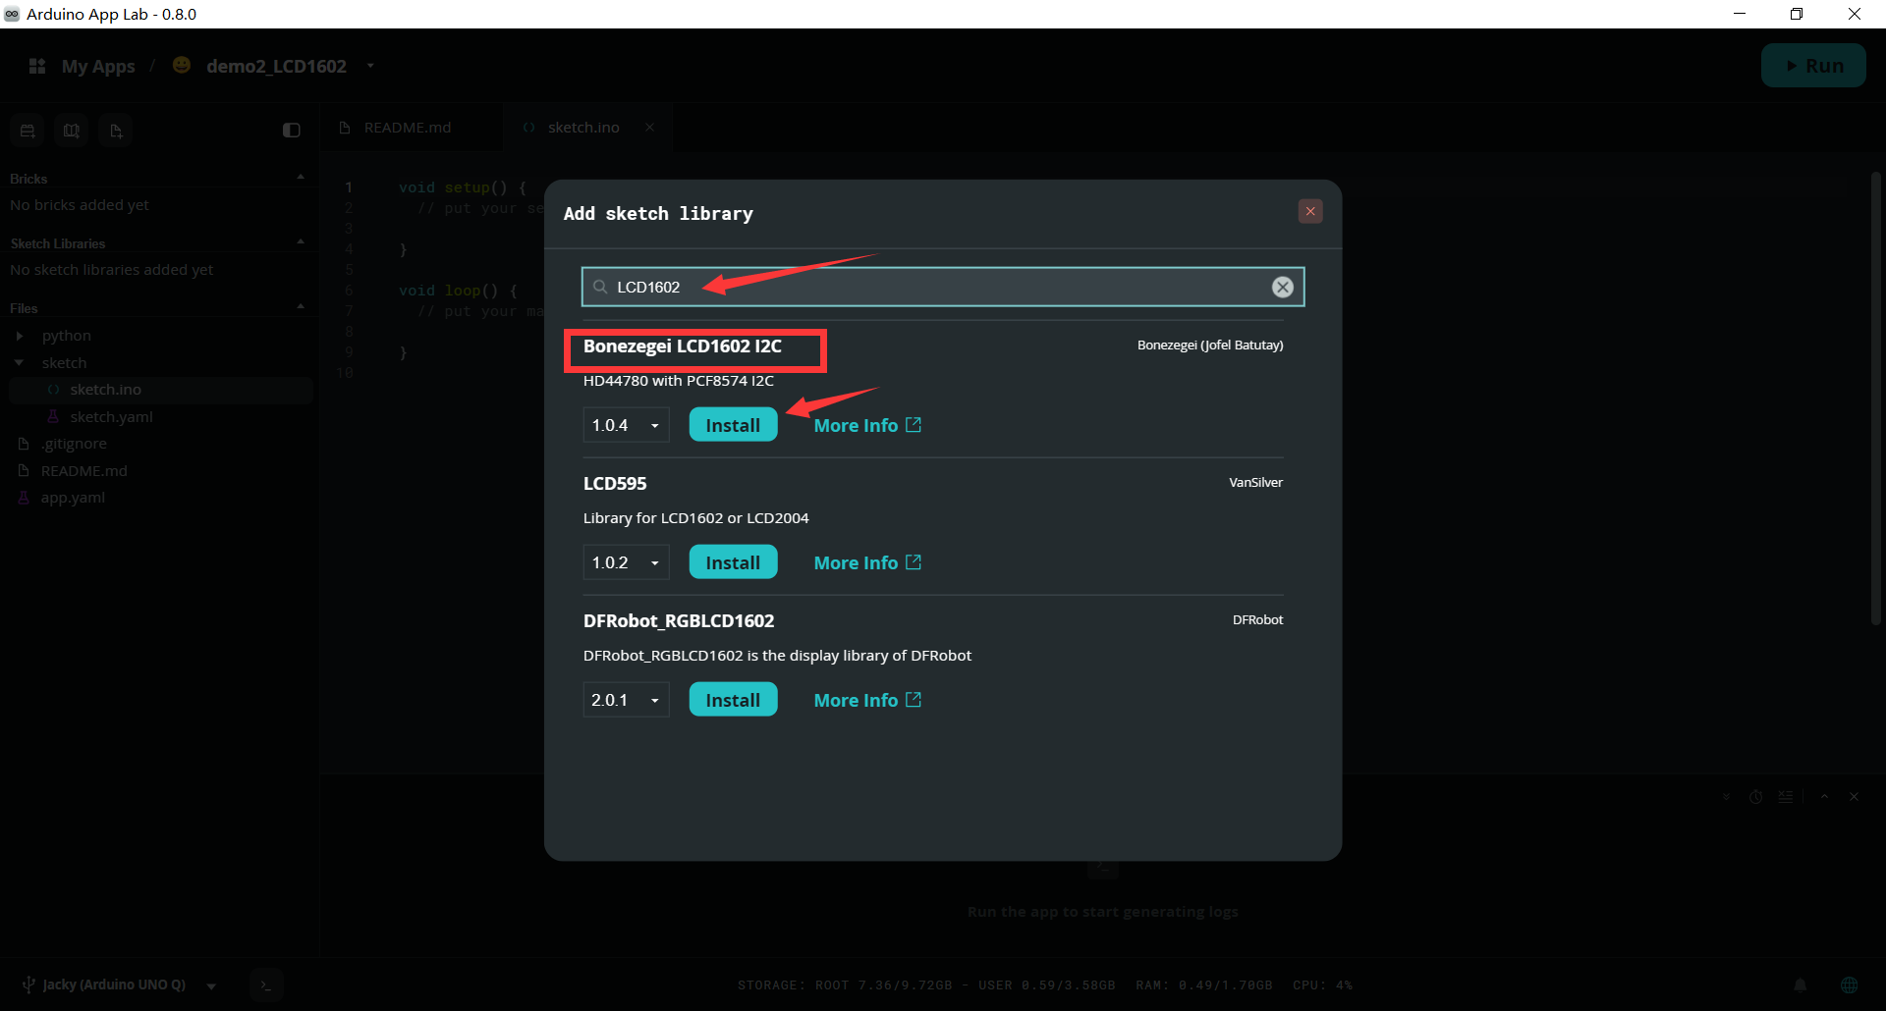Viewport: 1886px width, 1011px height.
Task: Open version dropdown showing 1.0.2
Action: pos(626,562)
